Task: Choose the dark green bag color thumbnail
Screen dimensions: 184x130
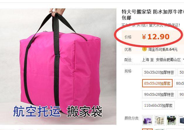Action: click(171, 120)
